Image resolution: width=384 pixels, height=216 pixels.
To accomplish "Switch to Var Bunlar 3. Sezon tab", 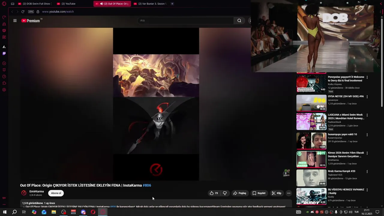I will 150,4.
